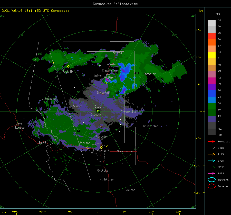Image resolution: width=231 pixels, height=215 pixels.
Task: Click the Innisfail city label
Action: click(x=104, y=93)
